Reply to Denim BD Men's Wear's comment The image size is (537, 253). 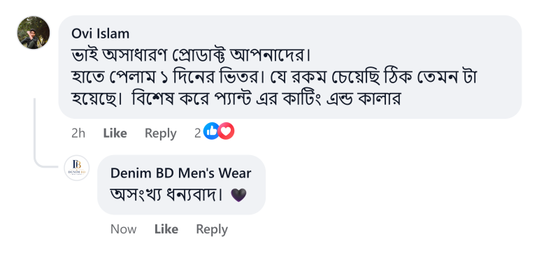[x=212, y=229]
